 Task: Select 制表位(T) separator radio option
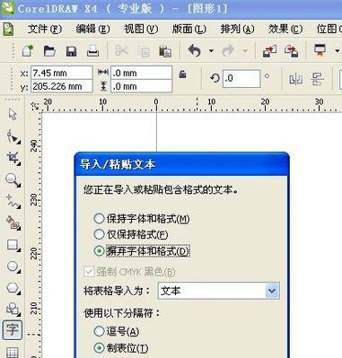click(121, 348)
